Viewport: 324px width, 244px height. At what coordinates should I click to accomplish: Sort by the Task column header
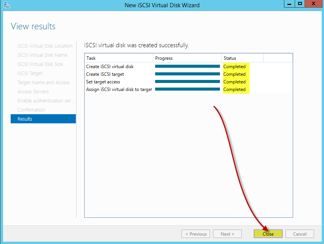click(119, 58)
